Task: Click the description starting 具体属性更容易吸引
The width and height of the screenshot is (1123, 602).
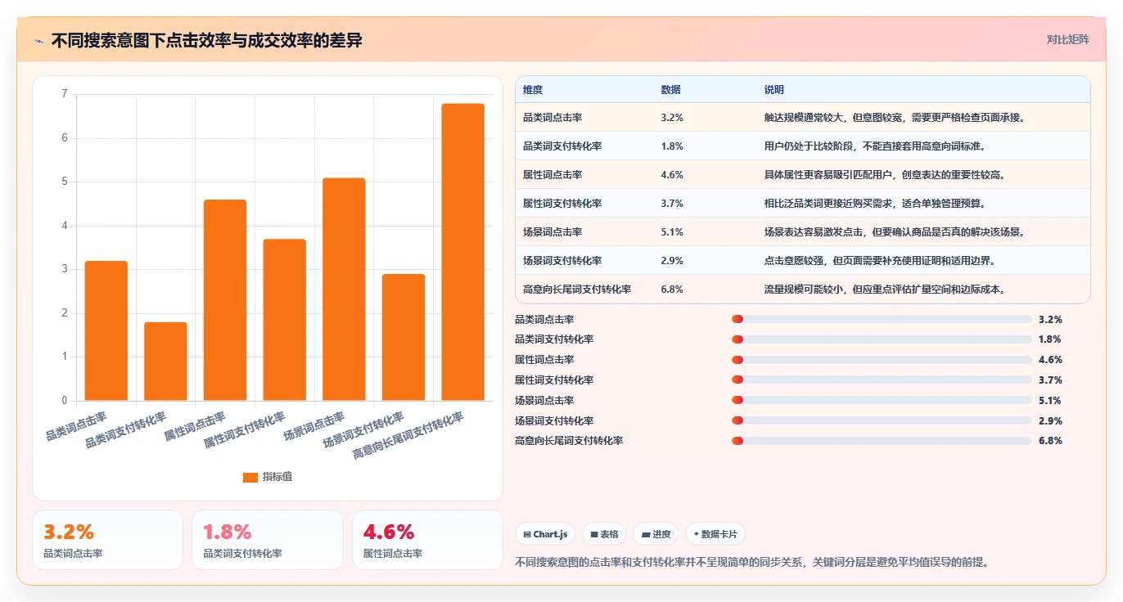Action: tap(885, 175)
